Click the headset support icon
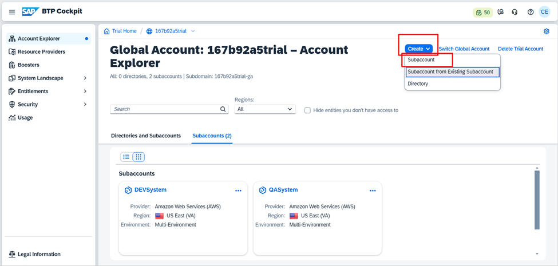The height and width of the screenshot is (266, 558). click(x=515, y=12)
